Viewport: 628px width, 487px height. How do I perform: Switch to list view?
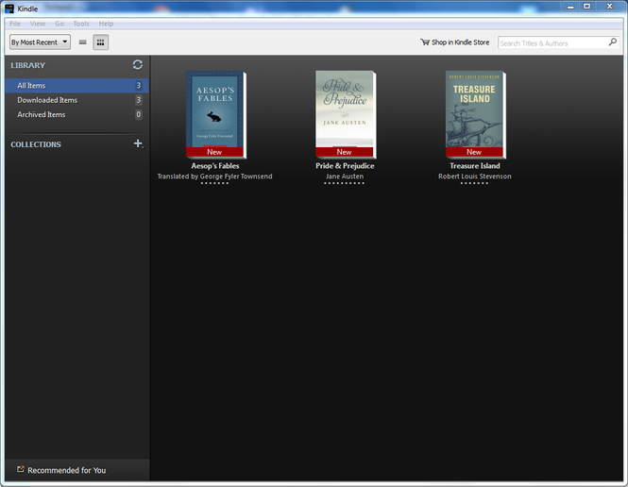(x=82, y=42)
